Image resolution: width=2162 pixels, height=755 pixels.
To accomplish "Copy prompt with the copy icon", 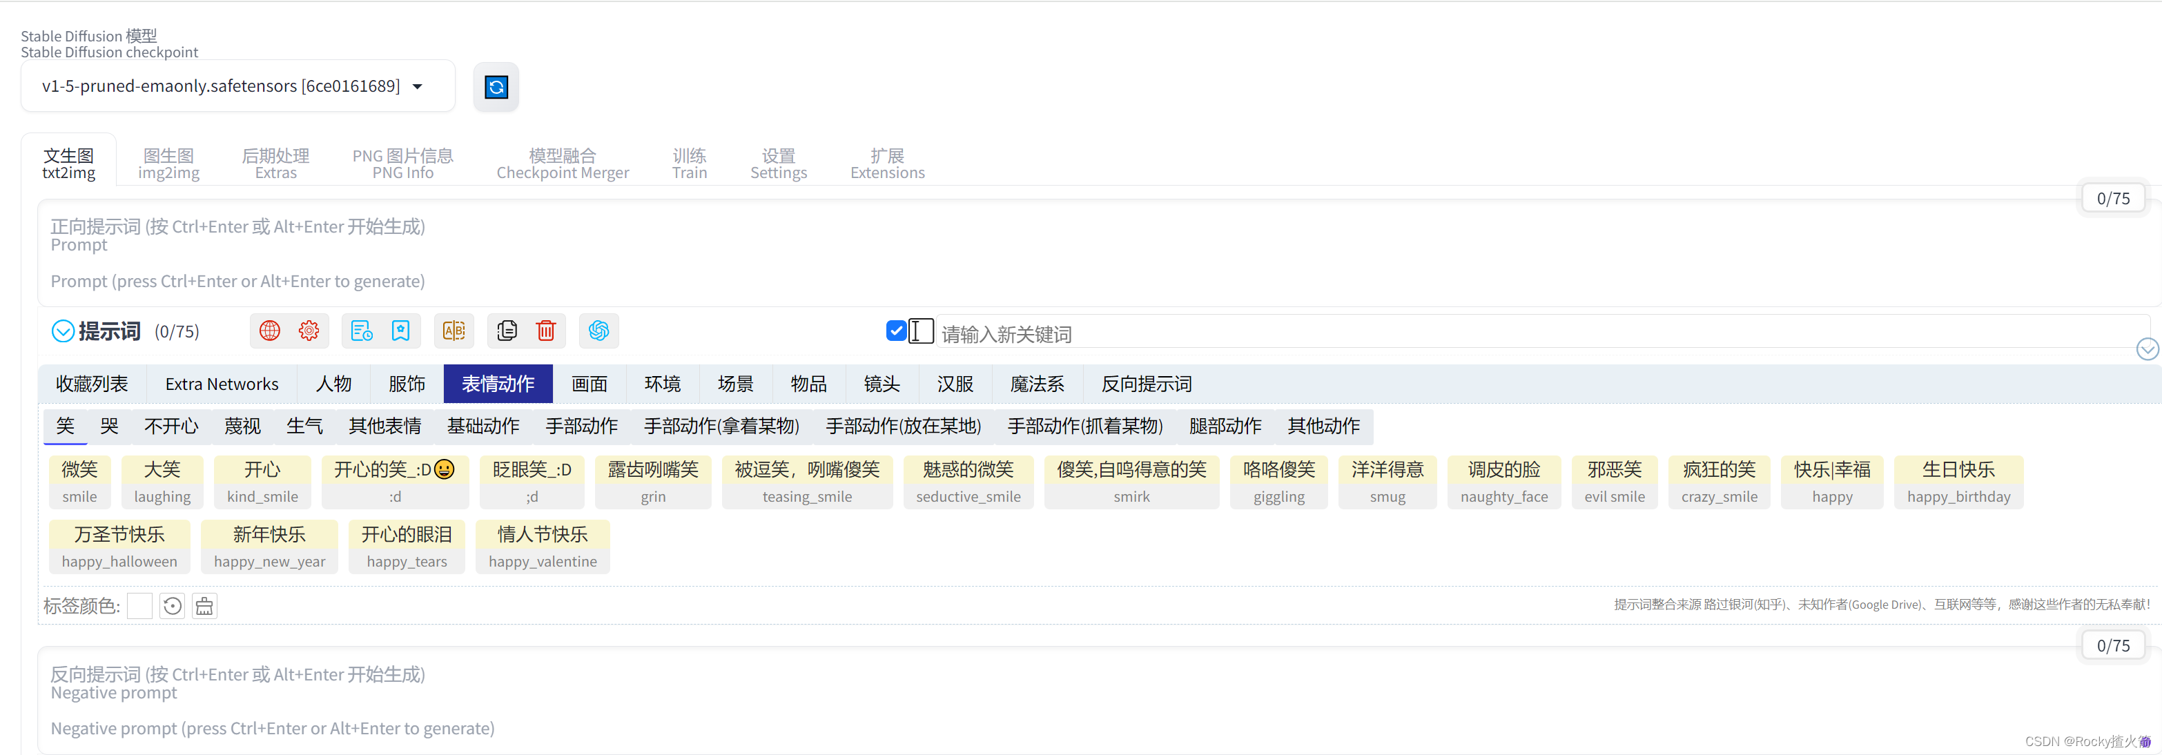I will tap(507, 331).
